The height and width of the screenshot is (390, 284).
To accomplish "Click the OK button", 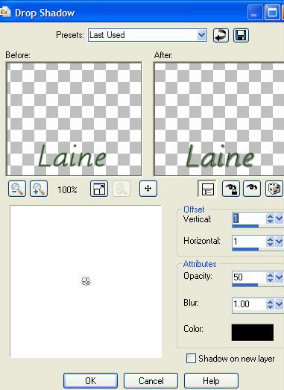I will (x=90, y=381).
